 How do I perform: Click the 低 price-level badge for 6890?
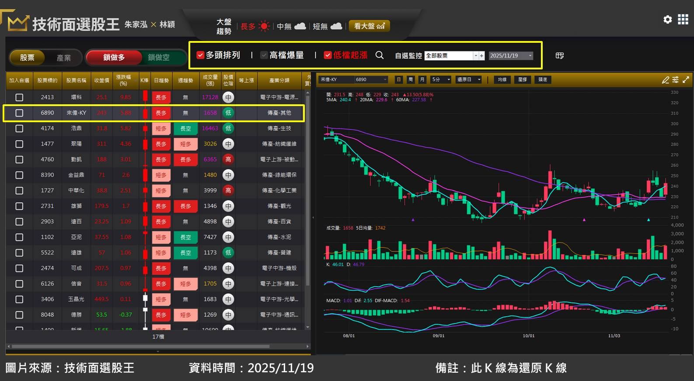tap(228, 113)
